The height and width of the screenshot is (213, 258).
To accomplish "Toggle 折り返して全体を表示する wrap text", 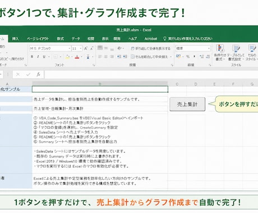I will tap(150, 48).
